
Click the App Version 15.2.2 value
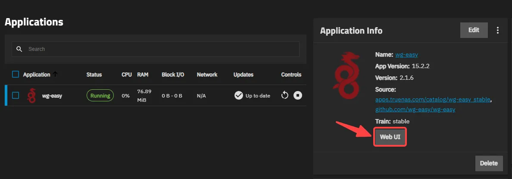(x=420, y=66)
